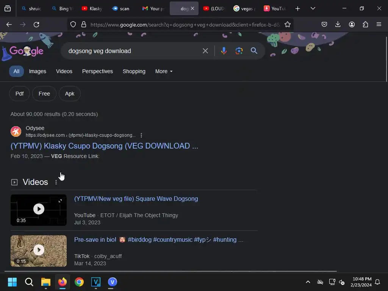The image size is (388, 291).
Task: Save page to Pocket
Action: (324, 25)
